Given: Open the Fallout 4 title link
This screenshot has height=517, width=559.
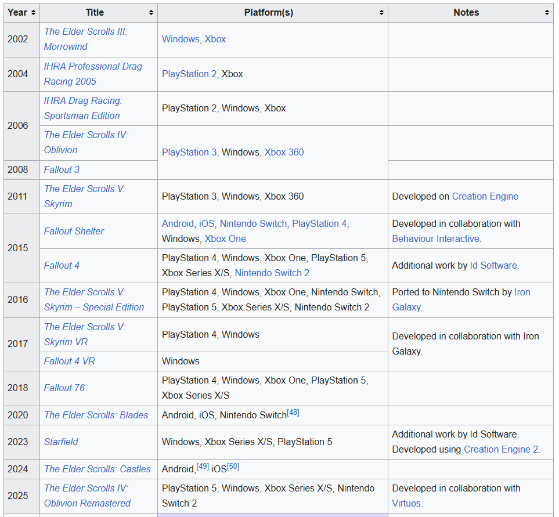Looking at the screenshot, I should point(62,265).
